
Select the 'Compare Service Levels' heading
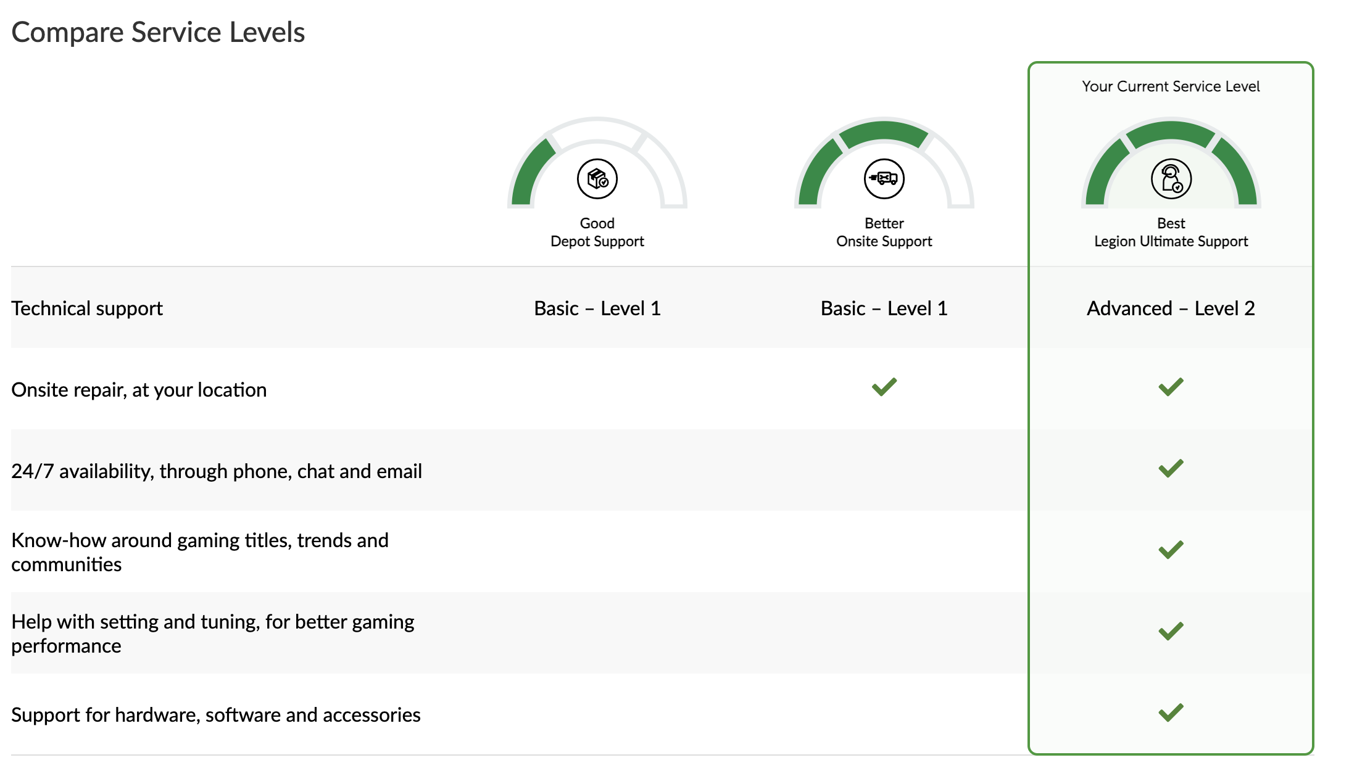(x=158, y=32)
